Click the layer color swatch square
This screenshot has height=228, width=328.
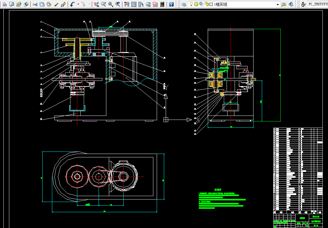coord(211,4)
